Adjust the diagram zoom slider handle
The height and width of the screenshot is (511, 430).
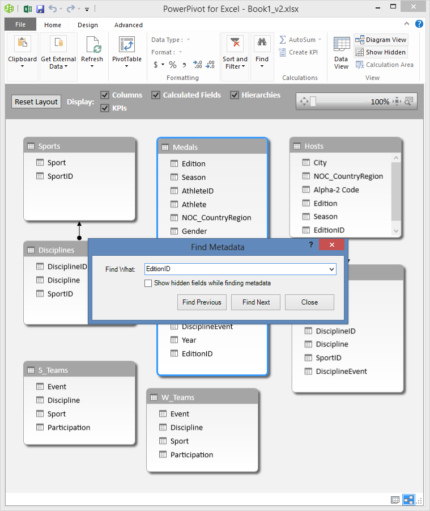pyautogui.click(x=313, y=102)
